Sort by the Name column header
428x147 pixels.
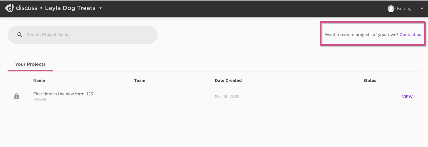(39, 80)
